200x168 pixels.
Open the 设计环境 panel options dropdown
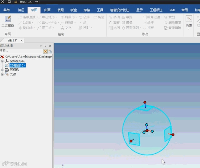pyautogui.click(x=41, y=46)
